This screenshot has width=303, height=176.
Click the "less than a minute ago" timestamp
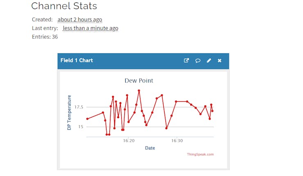pyautogui.click(x=90, y=28)
